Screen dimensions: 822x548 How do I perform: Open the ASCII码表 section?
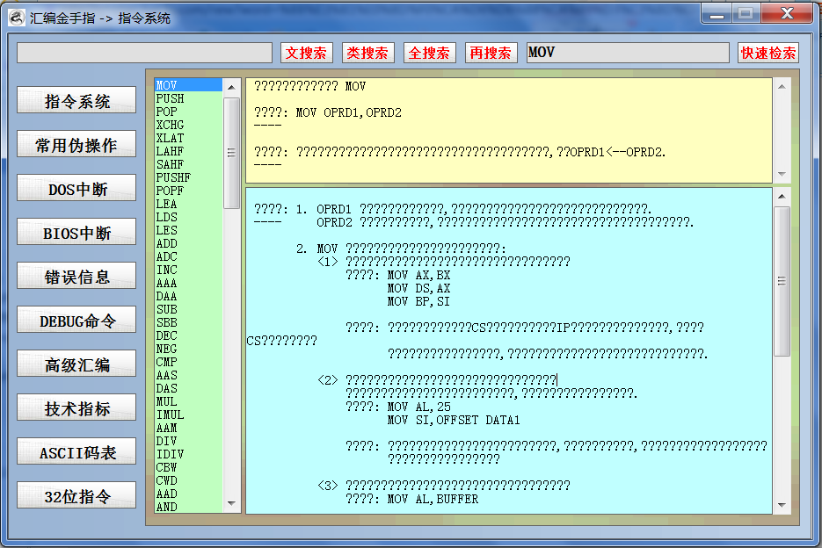point(76,452)
